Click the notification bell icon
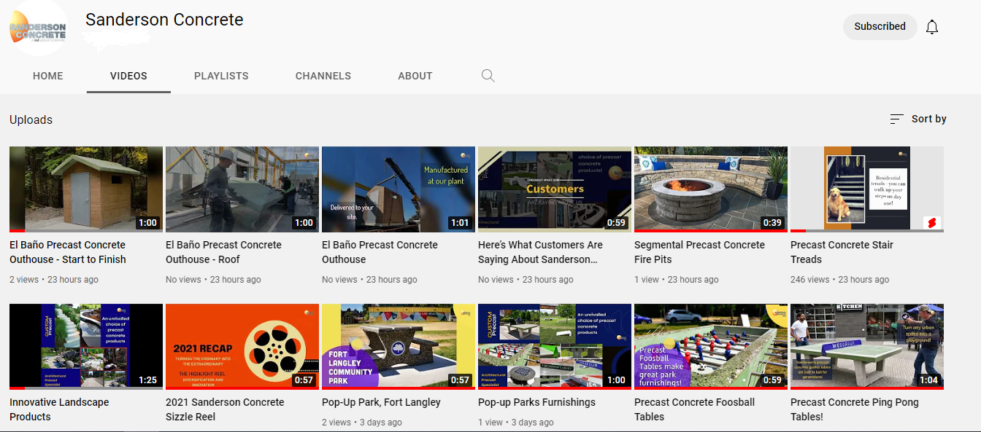Viewport: 981px width, 432px height. point(932,27)
